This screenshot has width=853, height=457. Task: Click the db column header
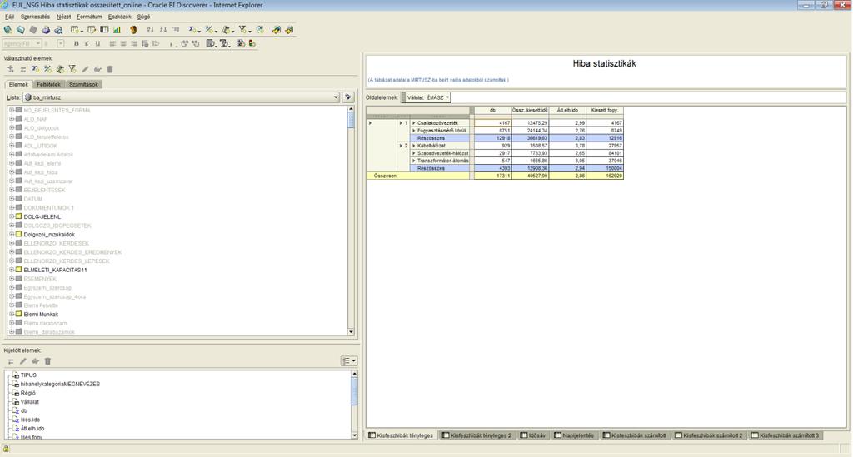coord(493,111)
